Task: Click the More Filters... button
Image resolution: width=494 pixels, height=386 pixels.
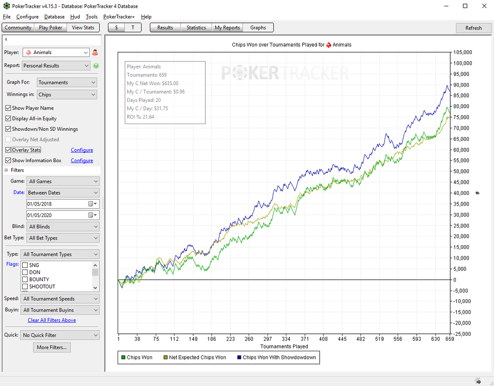Action: [x=52, y=347]
